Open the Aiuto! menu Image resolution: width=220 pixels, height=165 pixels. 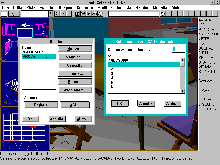(176, 7)
